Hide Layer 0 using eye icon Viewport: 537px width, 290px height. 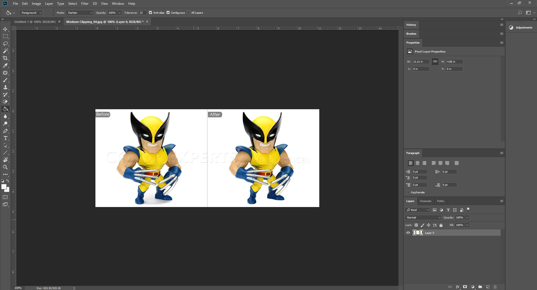(408, 233)
